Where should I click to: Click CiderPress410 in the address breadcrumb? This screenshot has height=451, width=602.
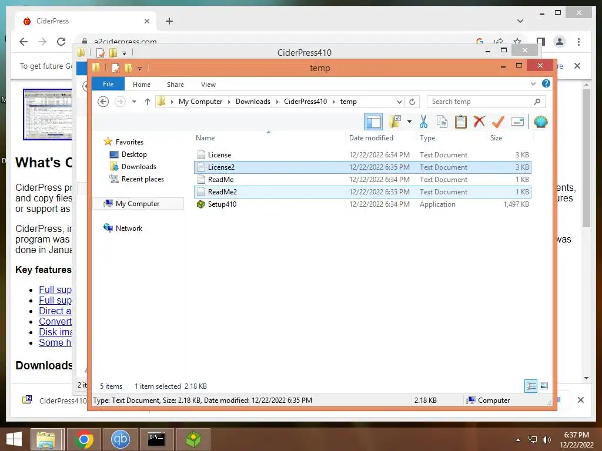305,102
